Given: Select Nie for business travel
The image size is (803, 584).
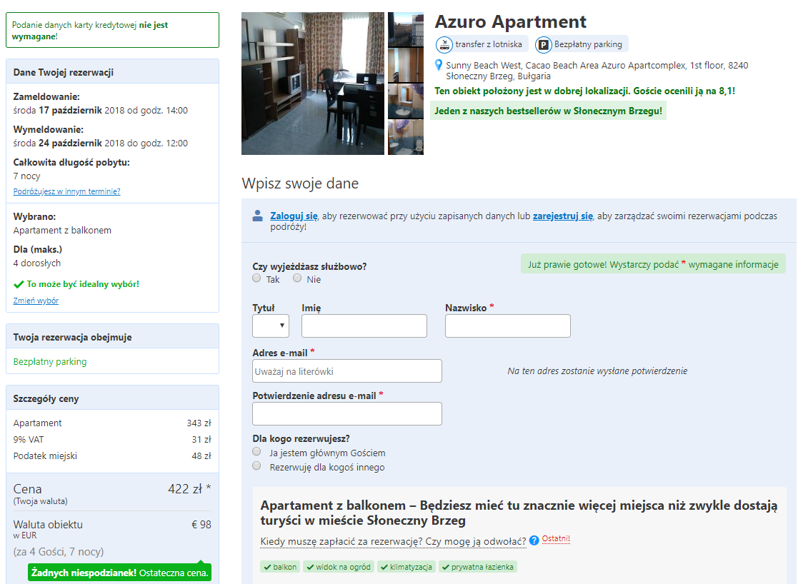Looking at the screenshot, I should tap(297, 278).
